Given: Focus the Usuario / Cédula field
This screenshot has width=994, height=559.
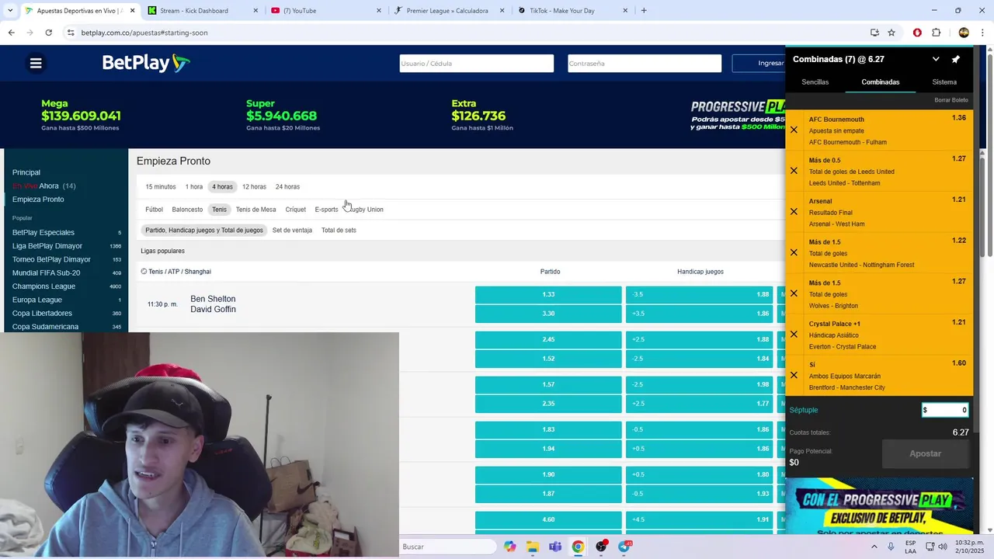Looking at the screenshot, I should pos(477,64).
